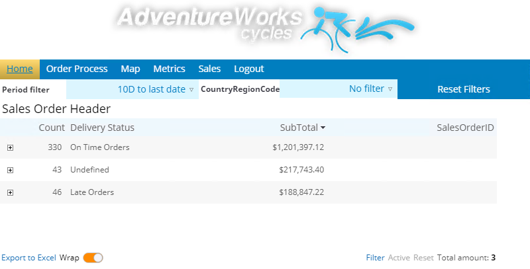This screenshot has height=269, width=530.
Task: Sort by the Delivery Status column header
Action: [x=102, y=128]
